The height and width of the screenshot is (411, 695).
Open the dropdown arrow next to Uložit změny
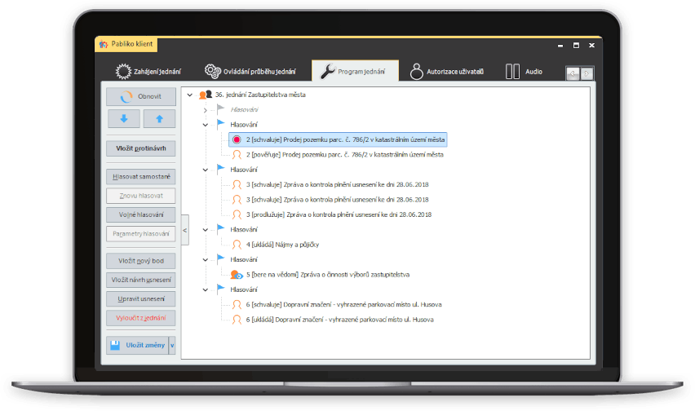tap(172, 345)
